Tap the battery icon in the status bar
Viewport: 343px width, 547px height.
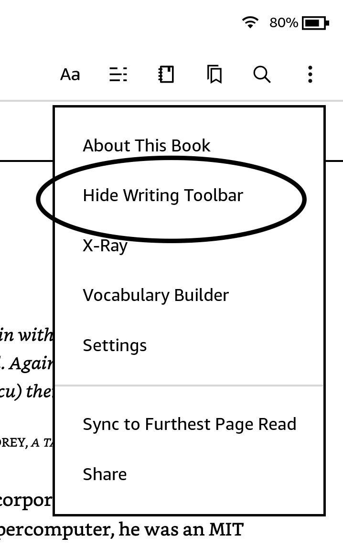[315, 22]
